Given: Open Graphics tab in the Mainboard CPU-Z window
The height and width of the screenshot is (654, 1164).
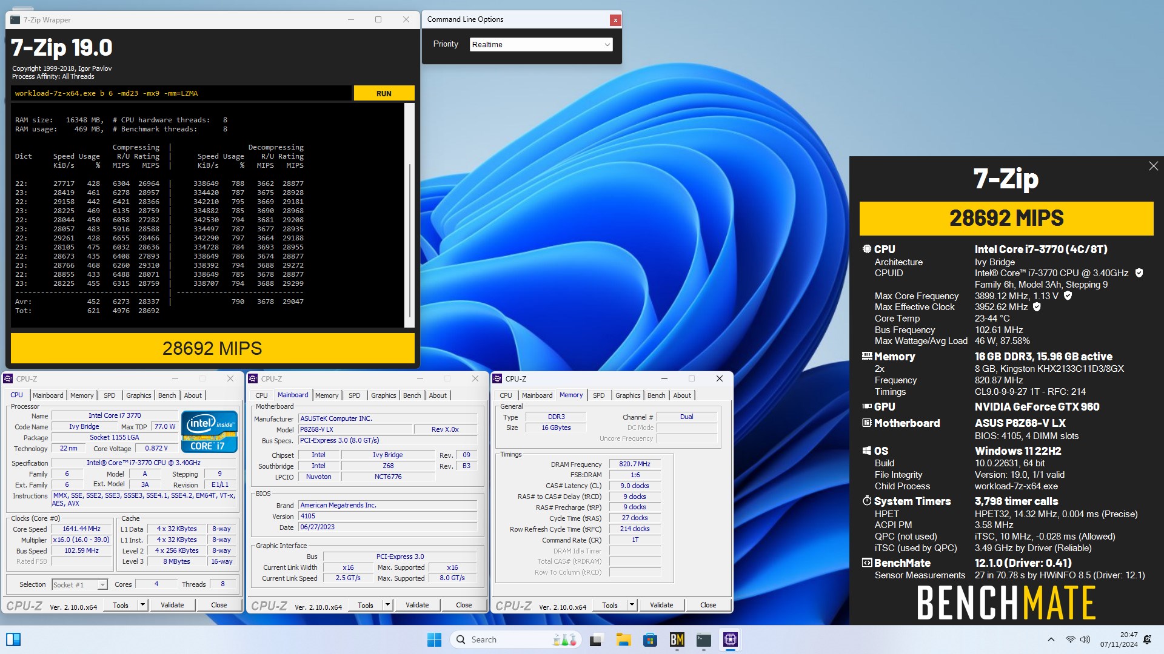Looking at the screenshot, I should tap(384, 395).
